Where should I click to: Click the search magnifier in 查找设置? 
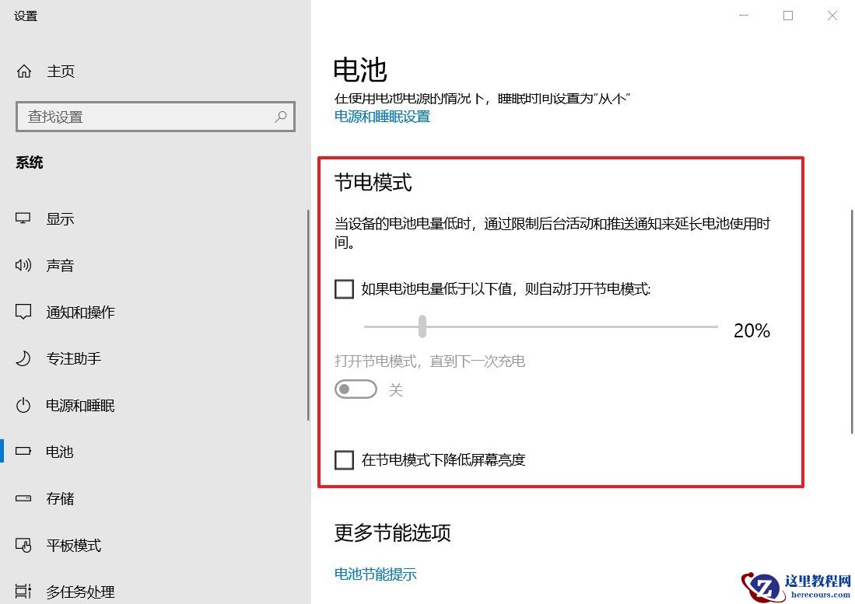[x=281, y=116]
